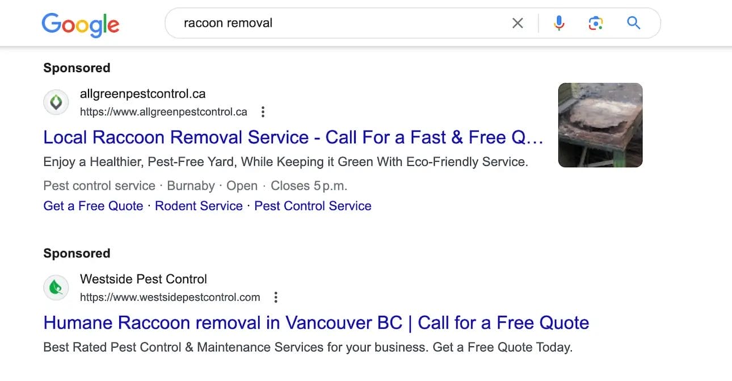
Task: Open the Pest Control Service sitelink
Action: pos(313,206)
